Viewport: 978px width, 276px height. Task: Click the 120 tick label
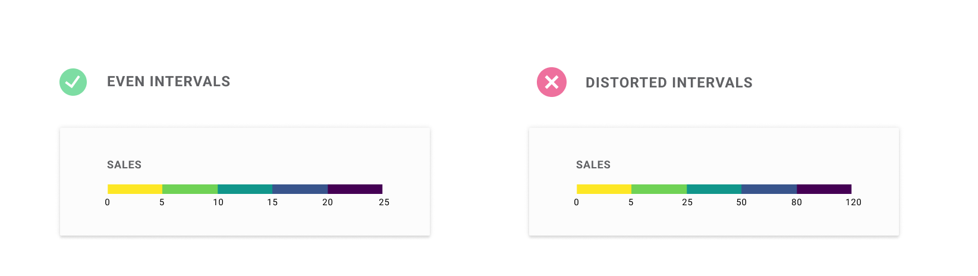(x=853, y=202)
